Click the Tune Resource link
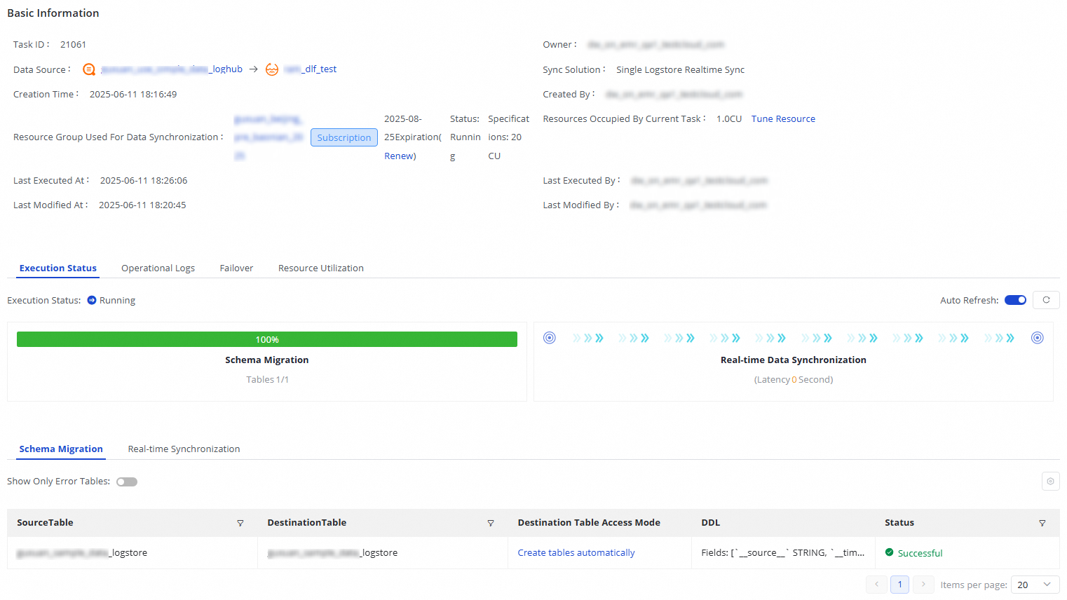The image size is (1067, 600). (x=783, y=118)
